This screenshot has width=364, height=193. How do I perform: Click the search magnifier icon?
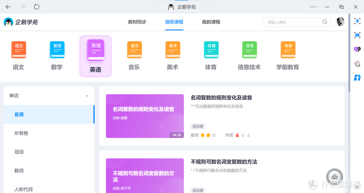tap(325, 22)
